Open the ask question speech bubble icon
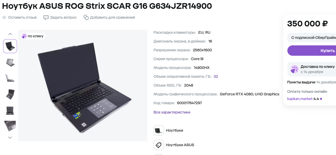The height and width of the screenshot is (155, 336). [46, 17]
